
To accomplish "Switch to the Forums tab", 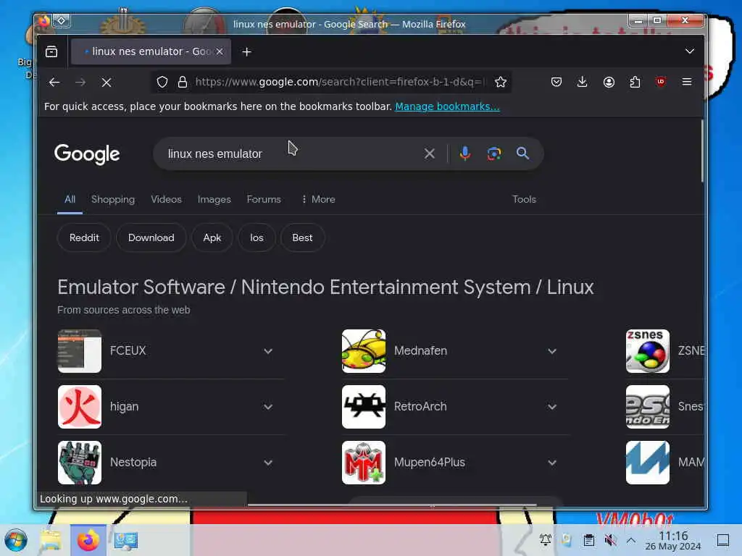I will [x=264, y=200].
